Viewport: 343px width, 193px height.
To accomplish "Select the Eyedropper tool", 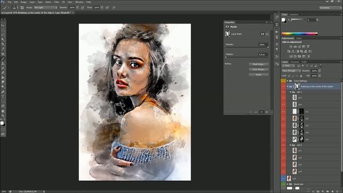I will click(x=3, y=49).
